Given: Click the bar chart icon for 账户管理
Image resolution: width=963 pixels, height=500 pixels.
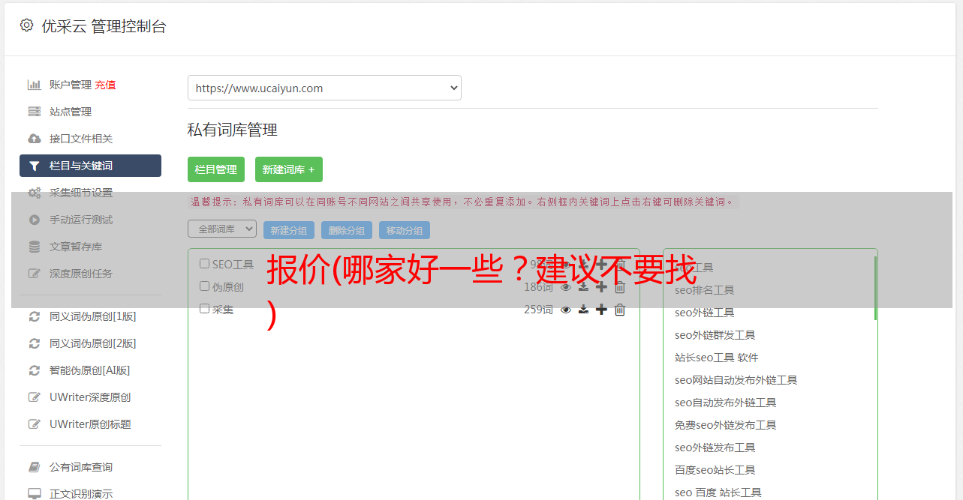Looking at the screenshot, I should coord(34,85).
